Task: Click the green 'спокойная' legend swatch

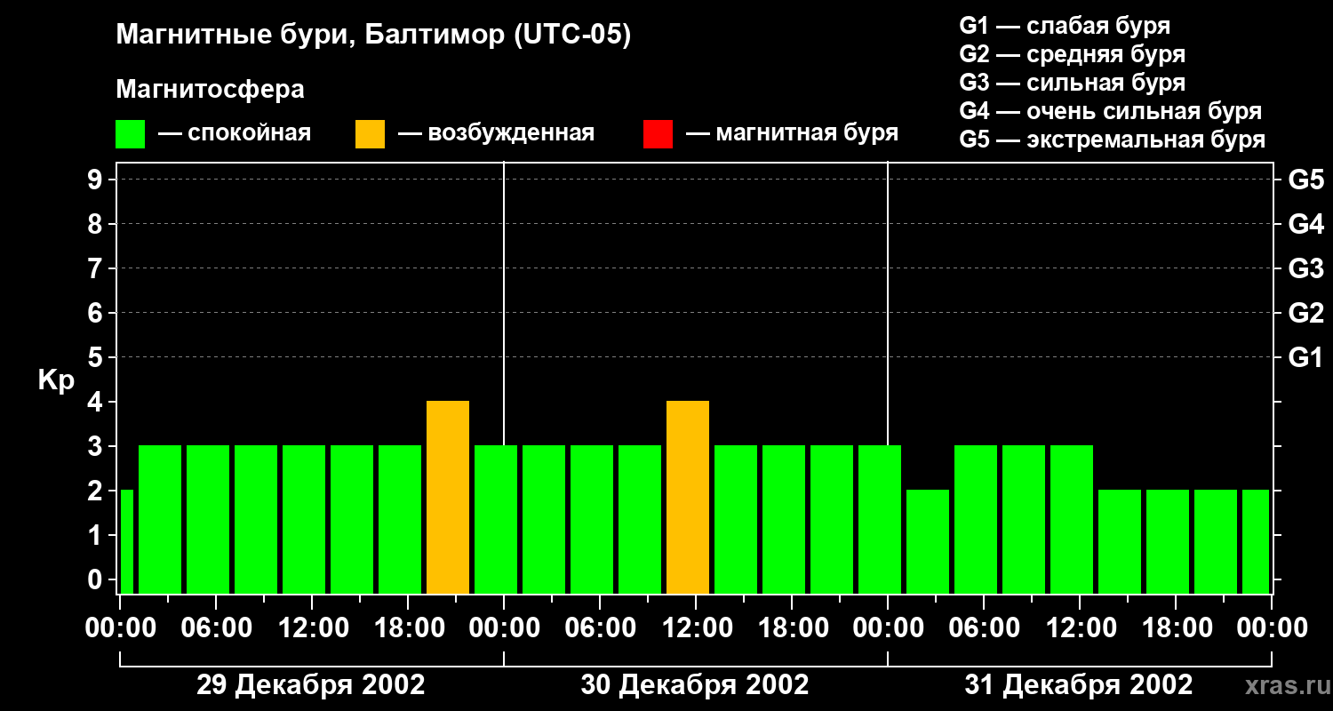Action: [x=130, y=134]
